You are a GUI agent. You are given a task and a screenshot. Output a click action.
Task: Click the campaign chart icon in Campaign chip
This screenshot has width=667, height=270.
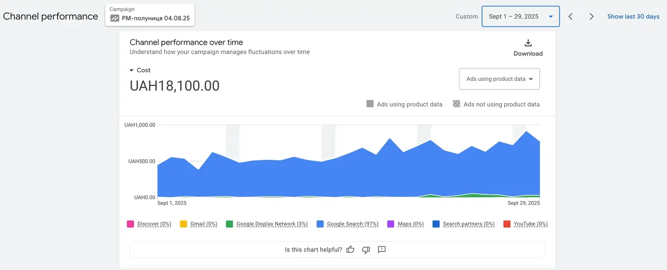pyautogui.click(x=115, y=19)
